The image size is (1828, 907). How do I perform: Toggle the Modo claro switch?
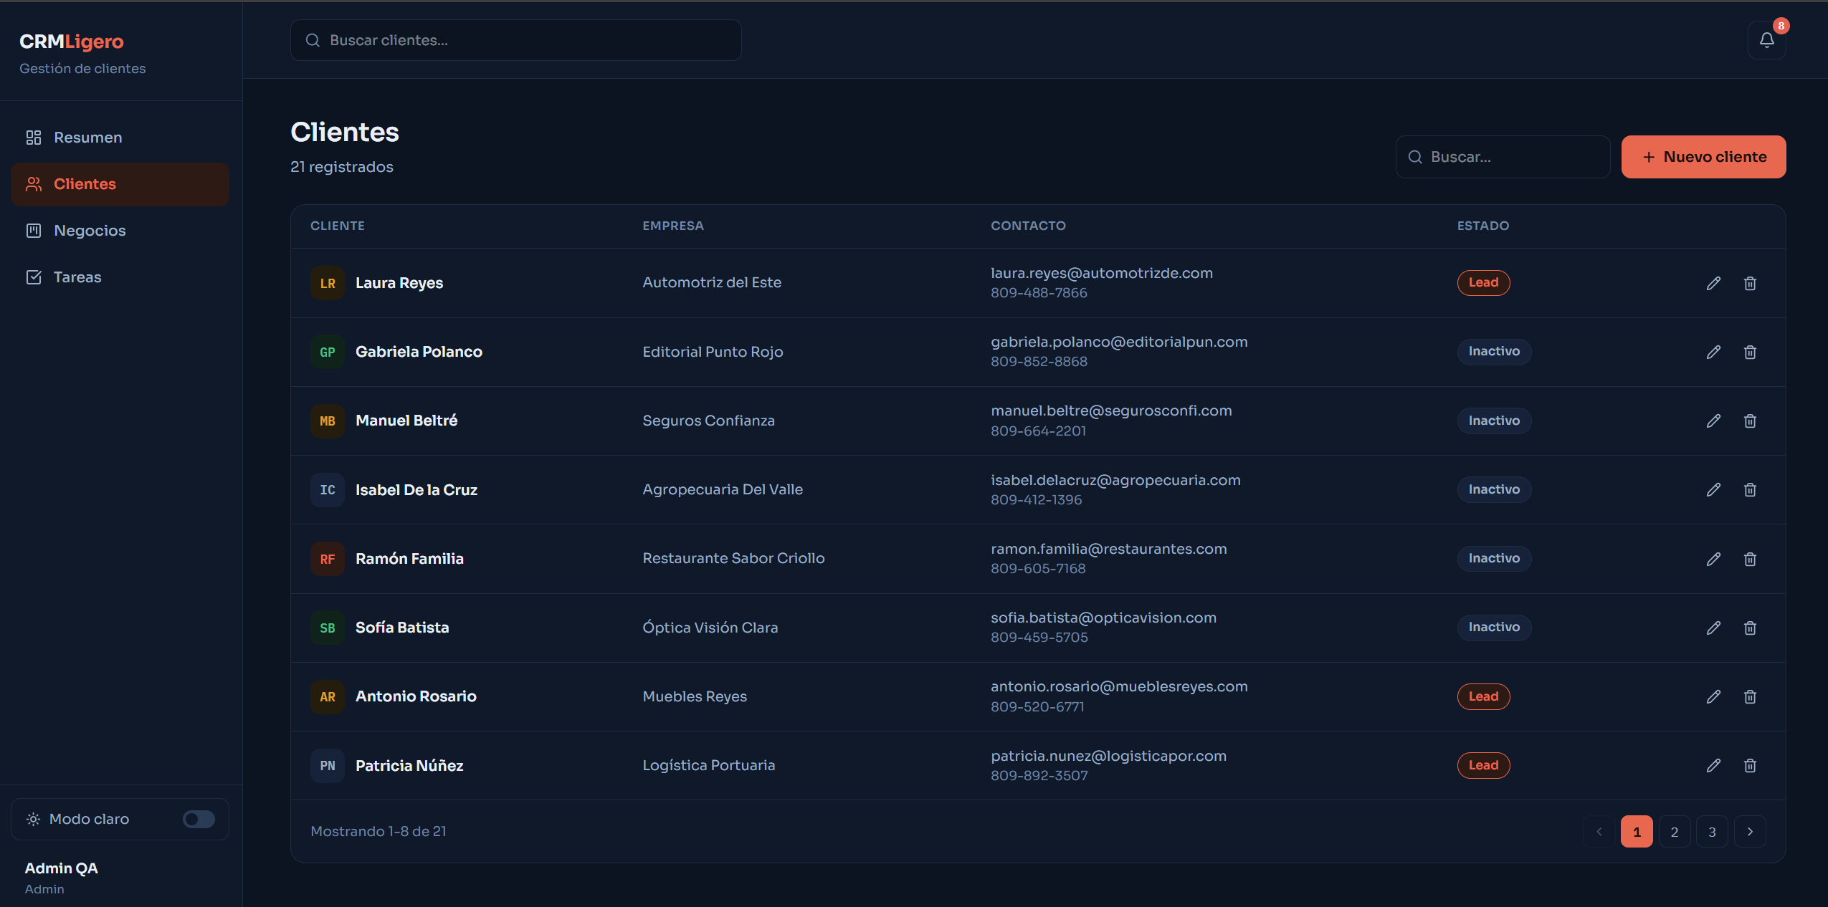199,819
